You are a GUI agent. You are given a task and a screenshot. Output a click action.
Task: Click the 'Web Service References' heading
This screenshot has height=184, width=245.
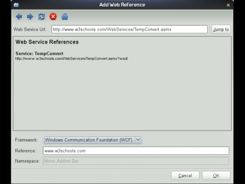click(47, 42)
